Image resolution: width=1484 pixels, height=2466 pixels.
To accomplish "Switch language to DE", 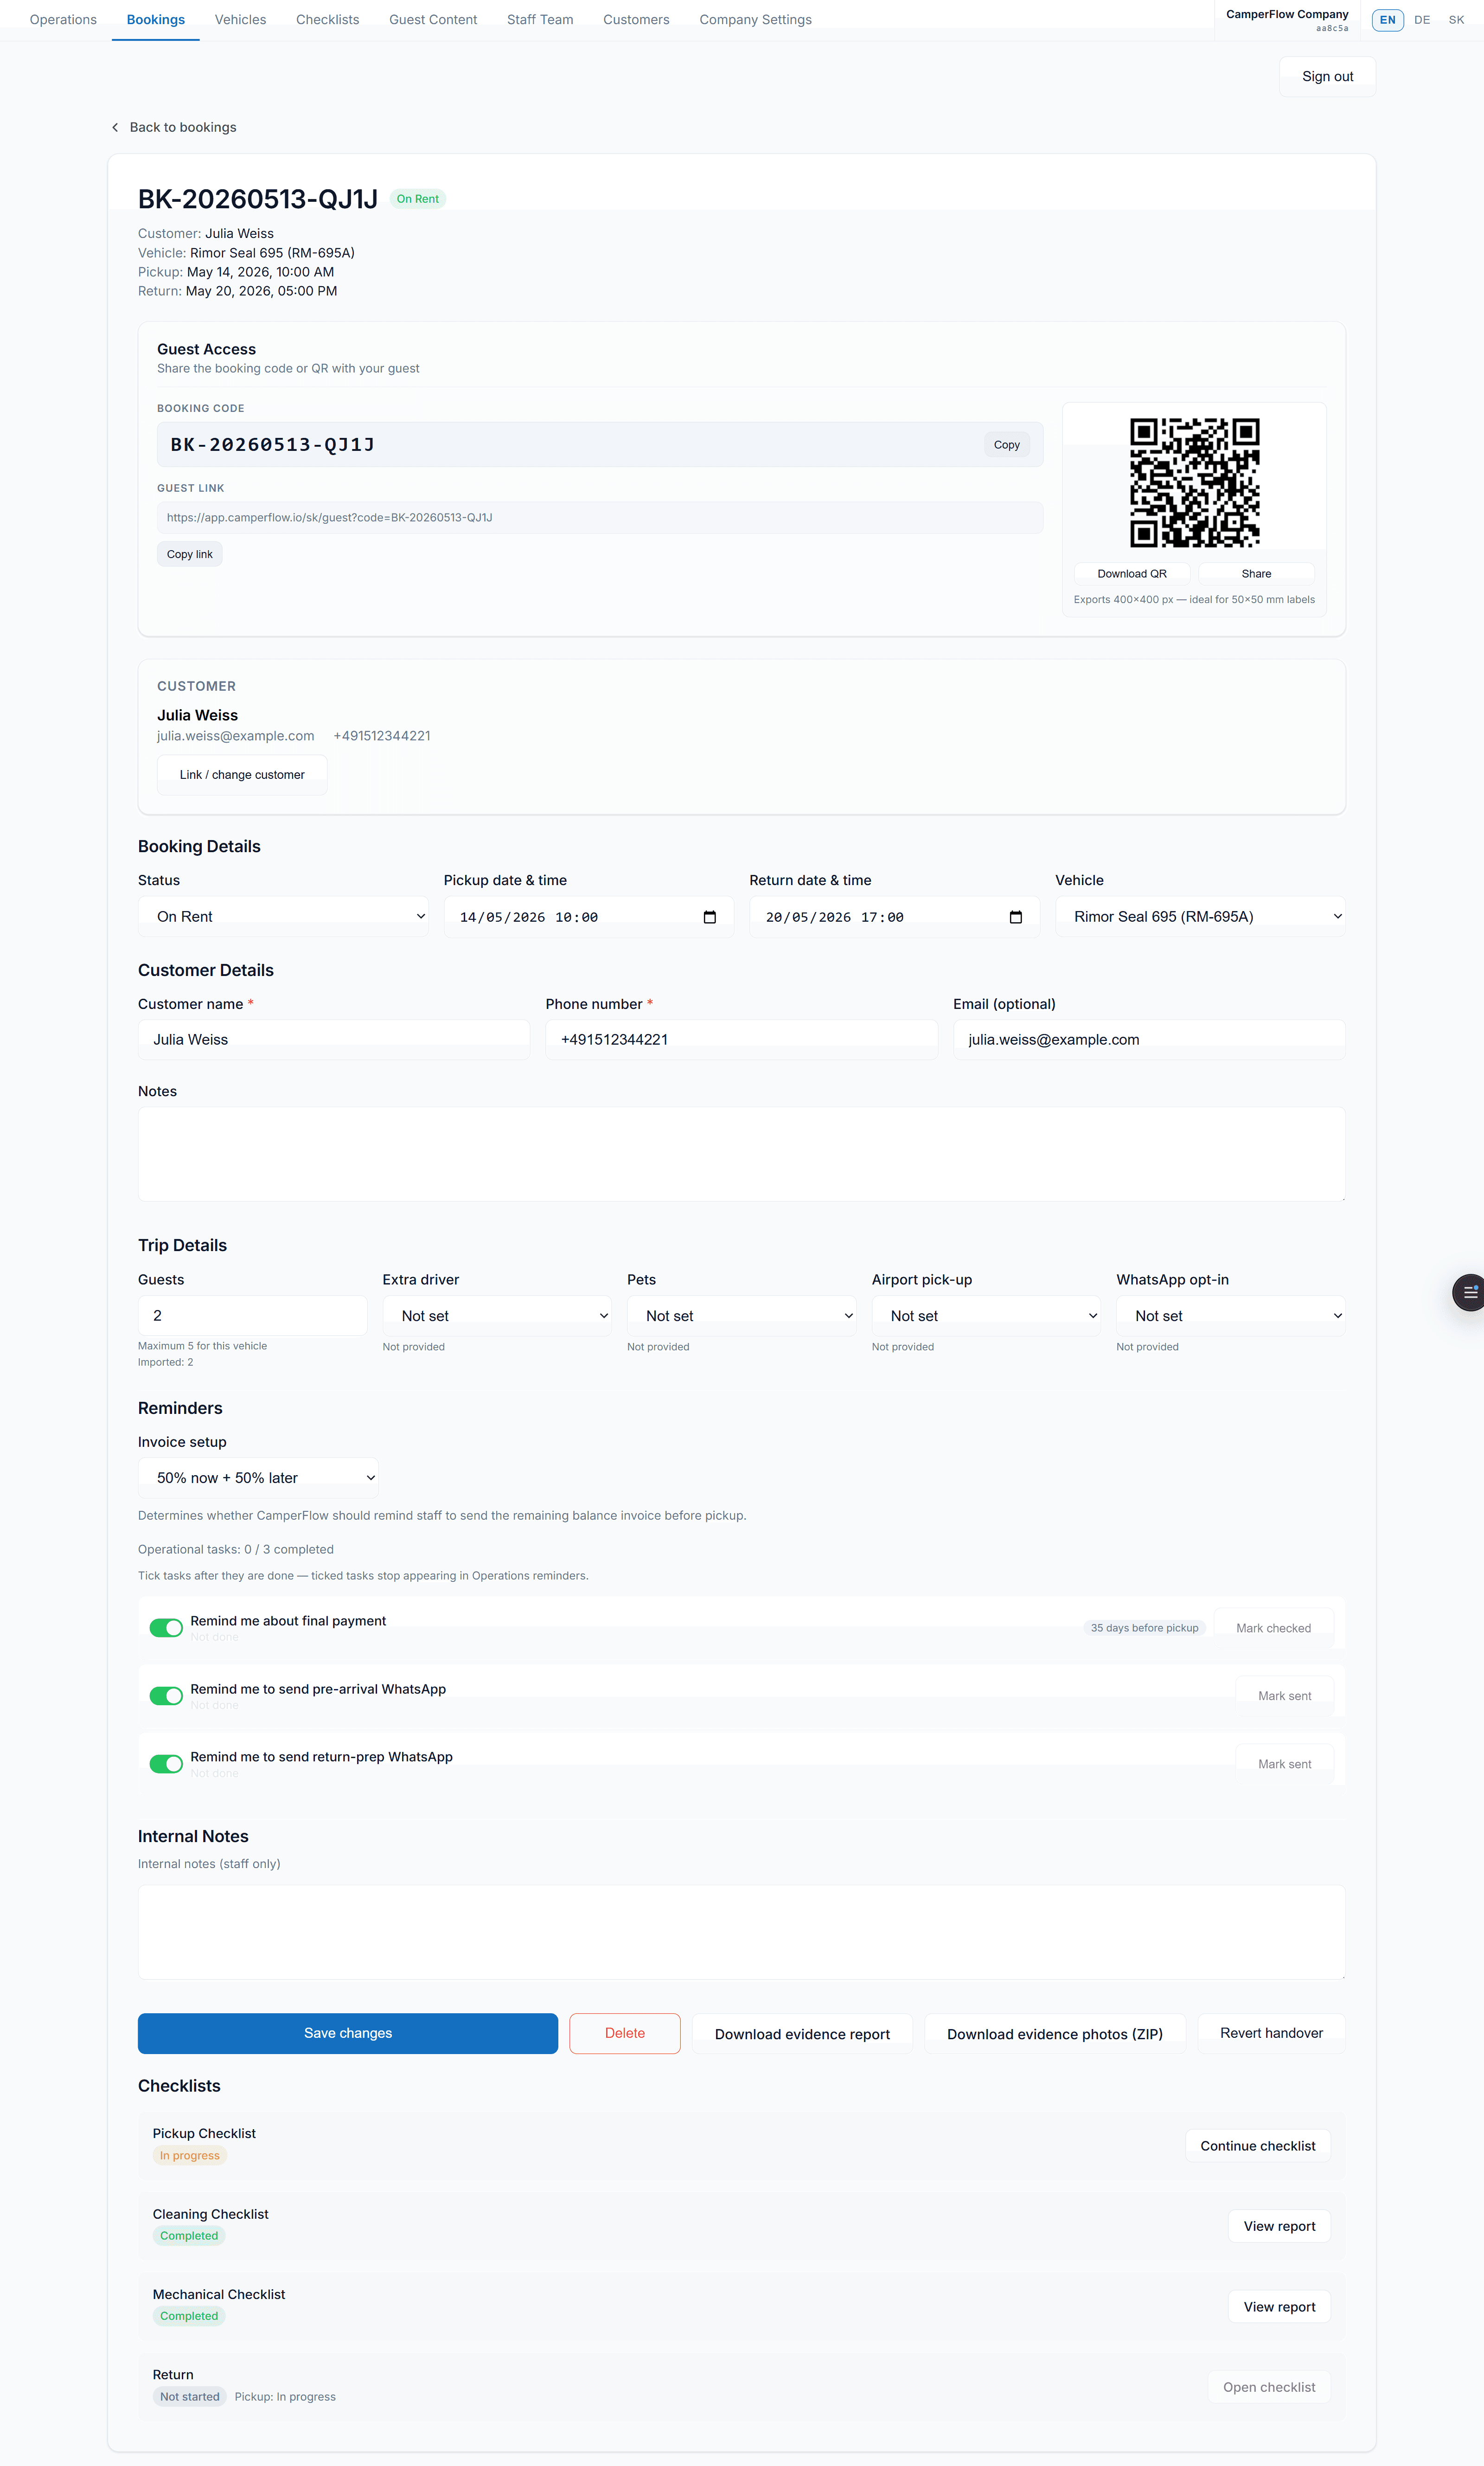I will tap(1422, 20).
